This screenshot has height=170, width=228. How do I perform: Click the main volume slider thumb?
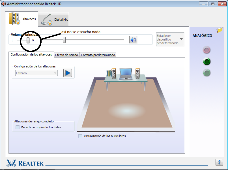[64, 40]
